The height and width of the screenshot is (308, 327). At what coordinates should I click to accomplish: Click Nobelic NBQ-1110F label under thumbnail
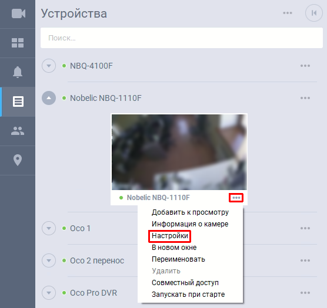tap(158, 198)
